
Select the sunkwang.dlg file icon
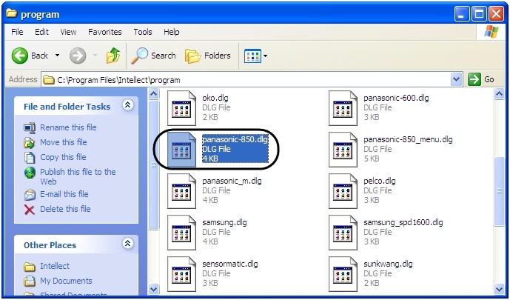coord(343,274)
